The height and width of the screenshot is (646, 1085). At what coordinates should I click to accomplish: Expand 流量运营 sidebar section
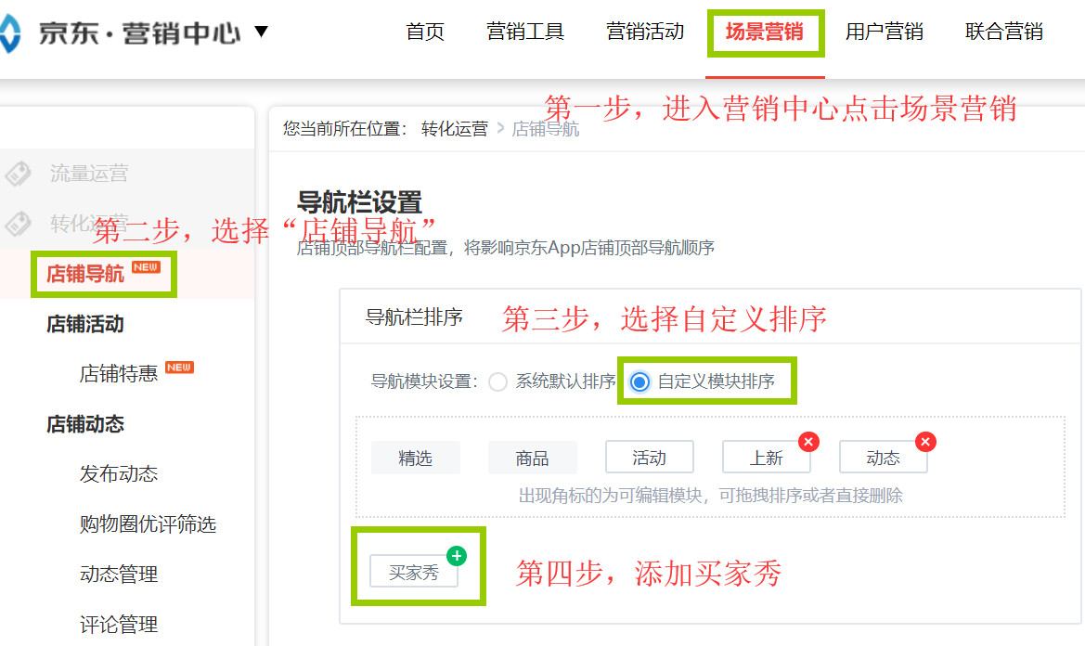tap(89, 173)
